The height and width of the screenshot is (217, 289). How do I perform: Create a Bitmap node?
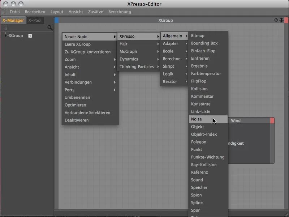(x=208, y=35)
